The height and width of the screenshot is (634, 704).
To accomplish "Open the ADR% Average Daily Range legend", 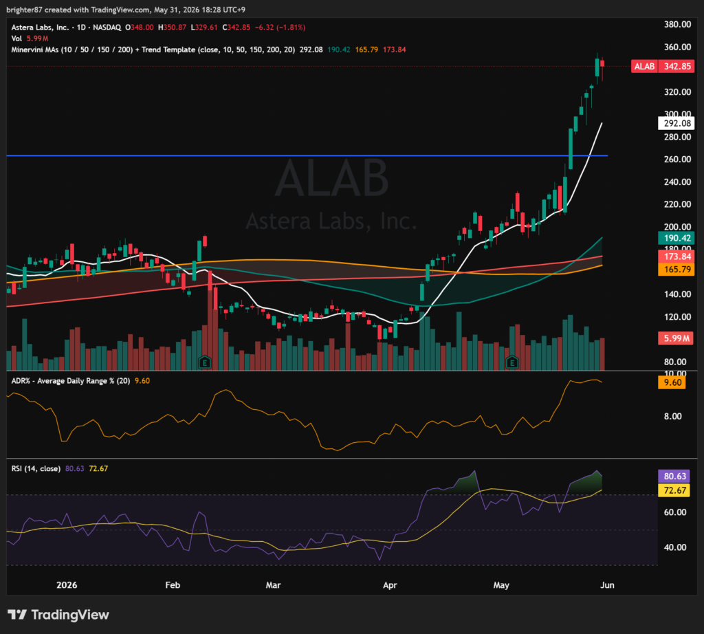I will coord(71,381).
